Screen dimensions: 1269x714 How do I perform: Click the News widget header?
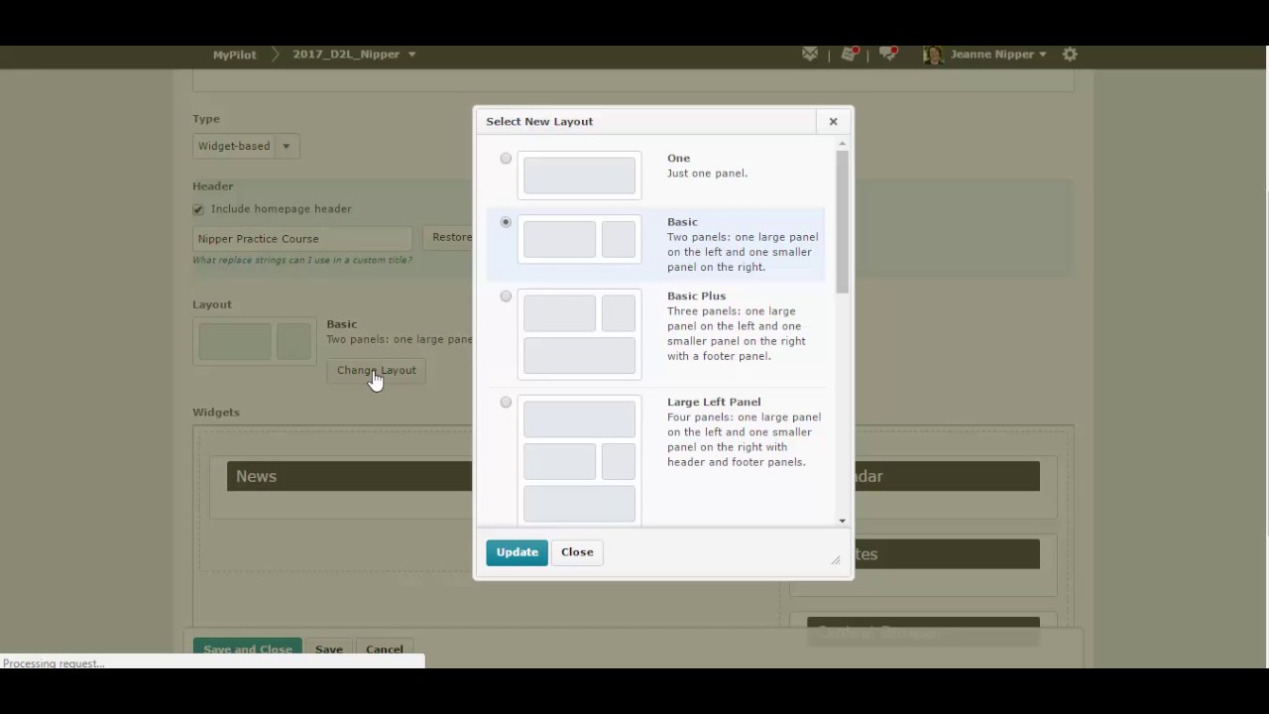coord(350,476)
